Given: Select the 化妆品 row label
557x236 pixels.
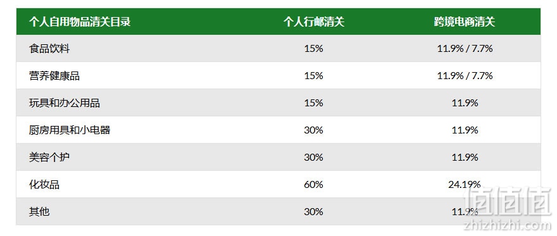Looking at the screenshot, I should 44,185.
